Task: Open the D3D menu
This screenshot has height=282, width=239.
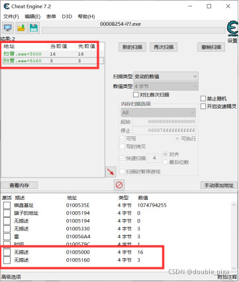Action: tap(67, 17)
